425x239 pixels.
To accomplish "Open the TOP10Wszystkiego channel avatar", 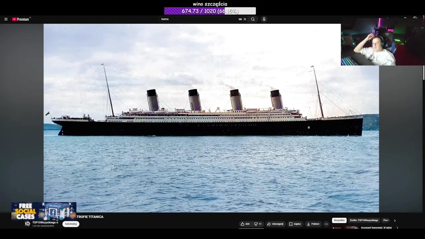I will 27,224.
